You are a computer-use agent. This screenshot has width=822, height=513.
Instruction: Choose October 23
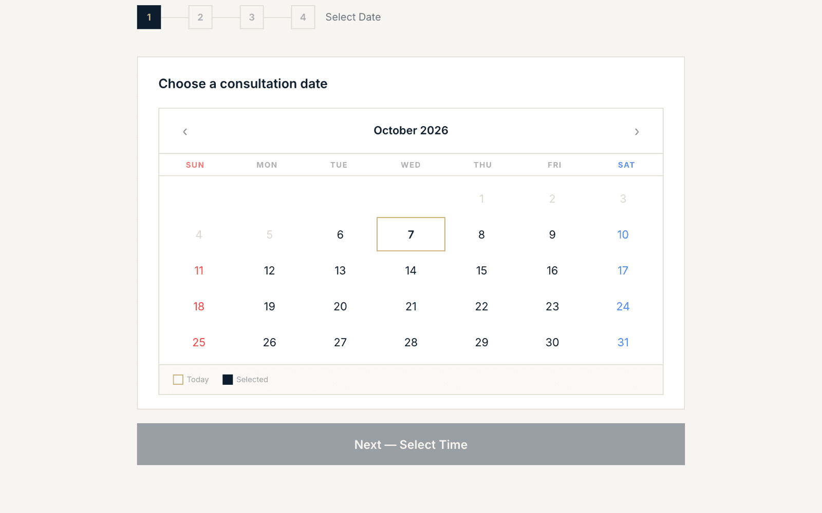(x=552, y=306)
